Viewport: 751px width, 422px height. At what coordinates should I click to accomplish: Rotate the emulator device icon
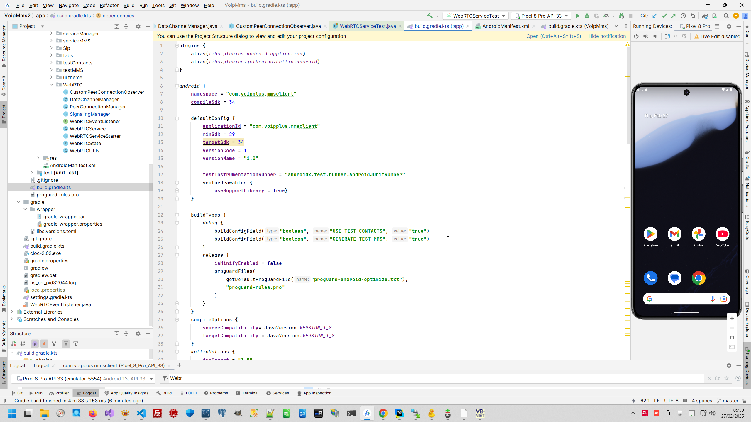click(667, 36)
